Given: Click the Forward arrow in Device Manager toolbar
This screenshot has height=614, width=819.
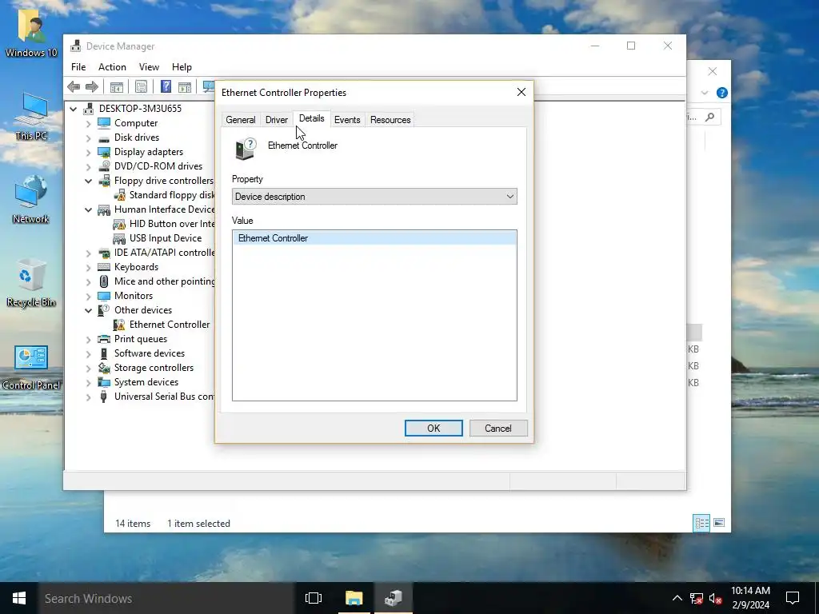Looking at the screenshot, I should [x=92, y=86].
